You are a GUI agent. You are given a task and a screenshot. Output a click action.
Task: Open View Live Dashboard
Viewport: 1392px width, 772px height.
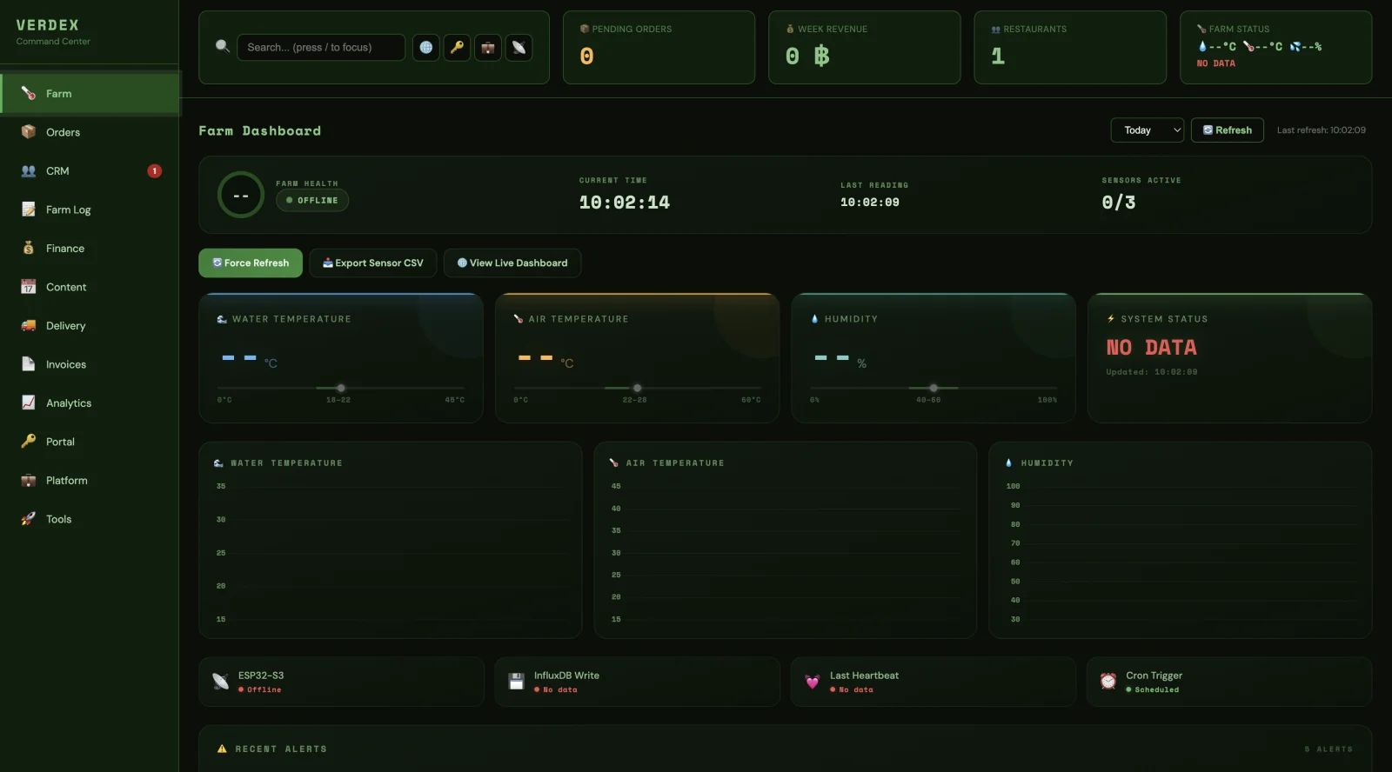point(512,263)
